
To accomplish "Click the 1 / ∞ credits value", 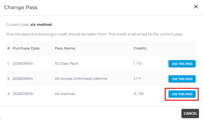I will [137, 79].
